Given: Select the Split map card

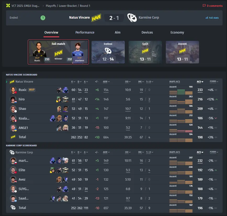Looking at the screenshot, I should click(145, 52).
